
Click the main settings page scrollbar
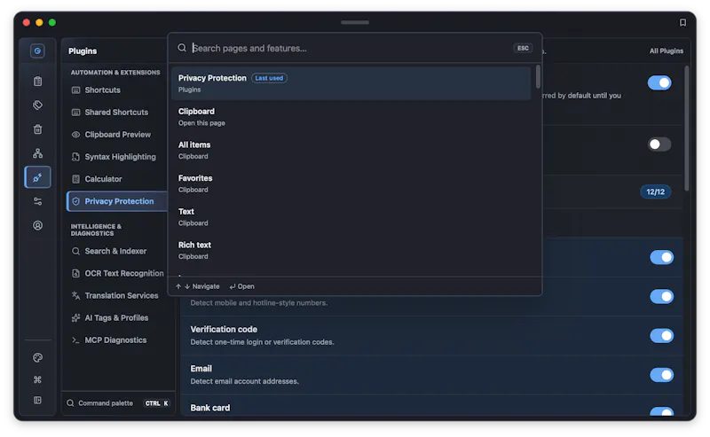686,128
